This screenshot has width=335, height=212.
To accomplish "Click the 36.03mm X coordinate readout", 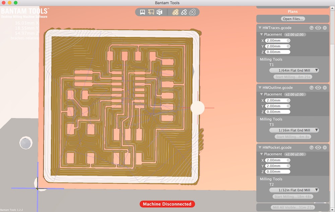I will [27, 23].
